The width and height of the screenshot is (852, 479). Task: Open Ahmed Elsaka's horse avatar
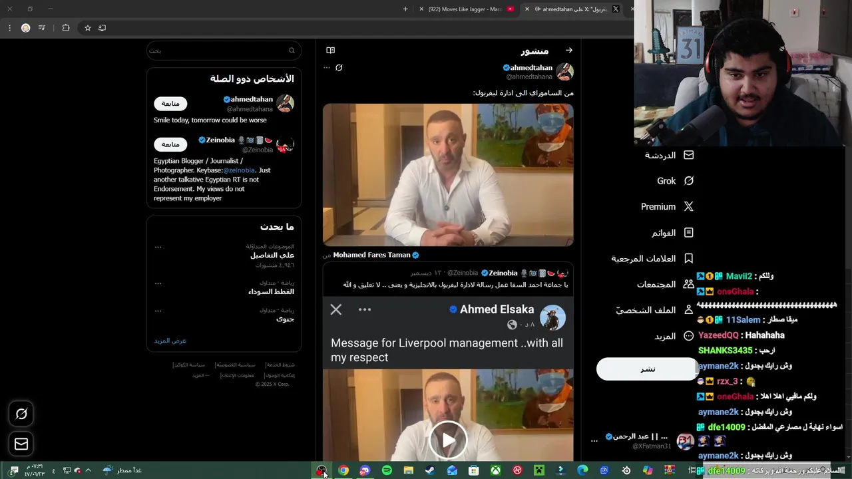pos(552,317)
